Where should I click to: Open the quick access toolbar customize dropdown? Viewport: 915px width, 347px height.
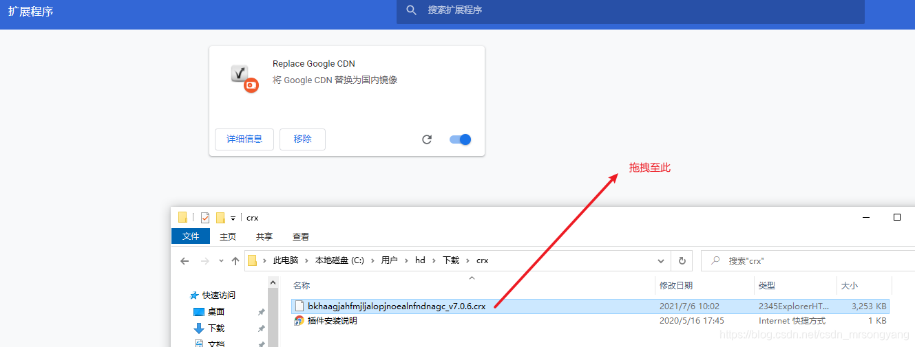pos(233,218)
